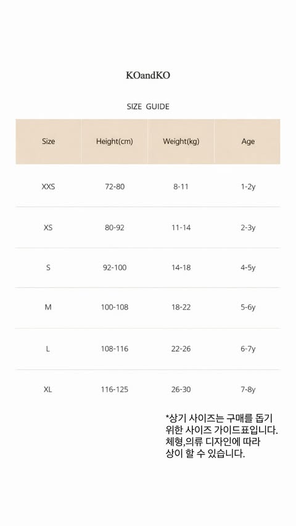This screenshot has width=296, height=526.
Task: Click the 22-26 weight value
Action: [181, 349]
